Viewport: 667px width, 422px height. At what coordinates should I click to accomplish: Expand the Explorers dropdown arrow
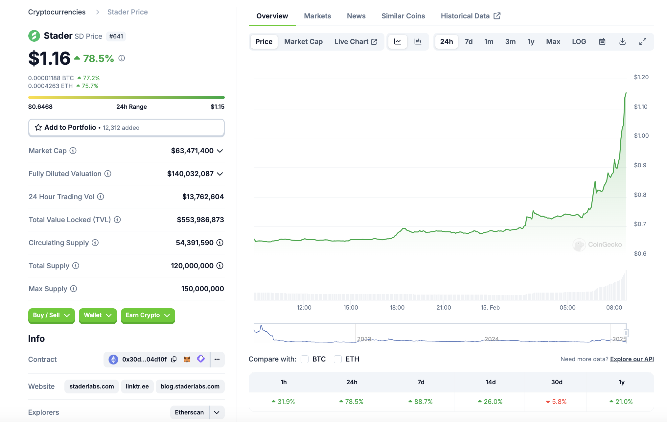217,412
